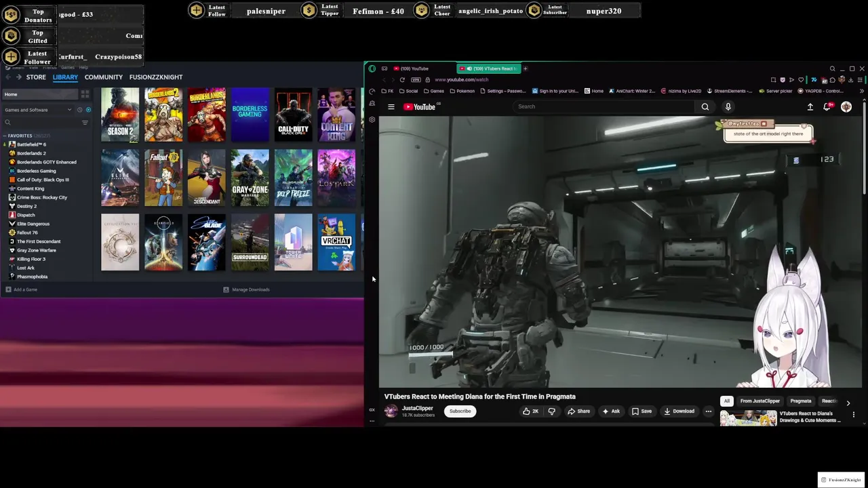
Task: Select Battlefield 6 in favorites list
Action: click(x=31, y=144)
